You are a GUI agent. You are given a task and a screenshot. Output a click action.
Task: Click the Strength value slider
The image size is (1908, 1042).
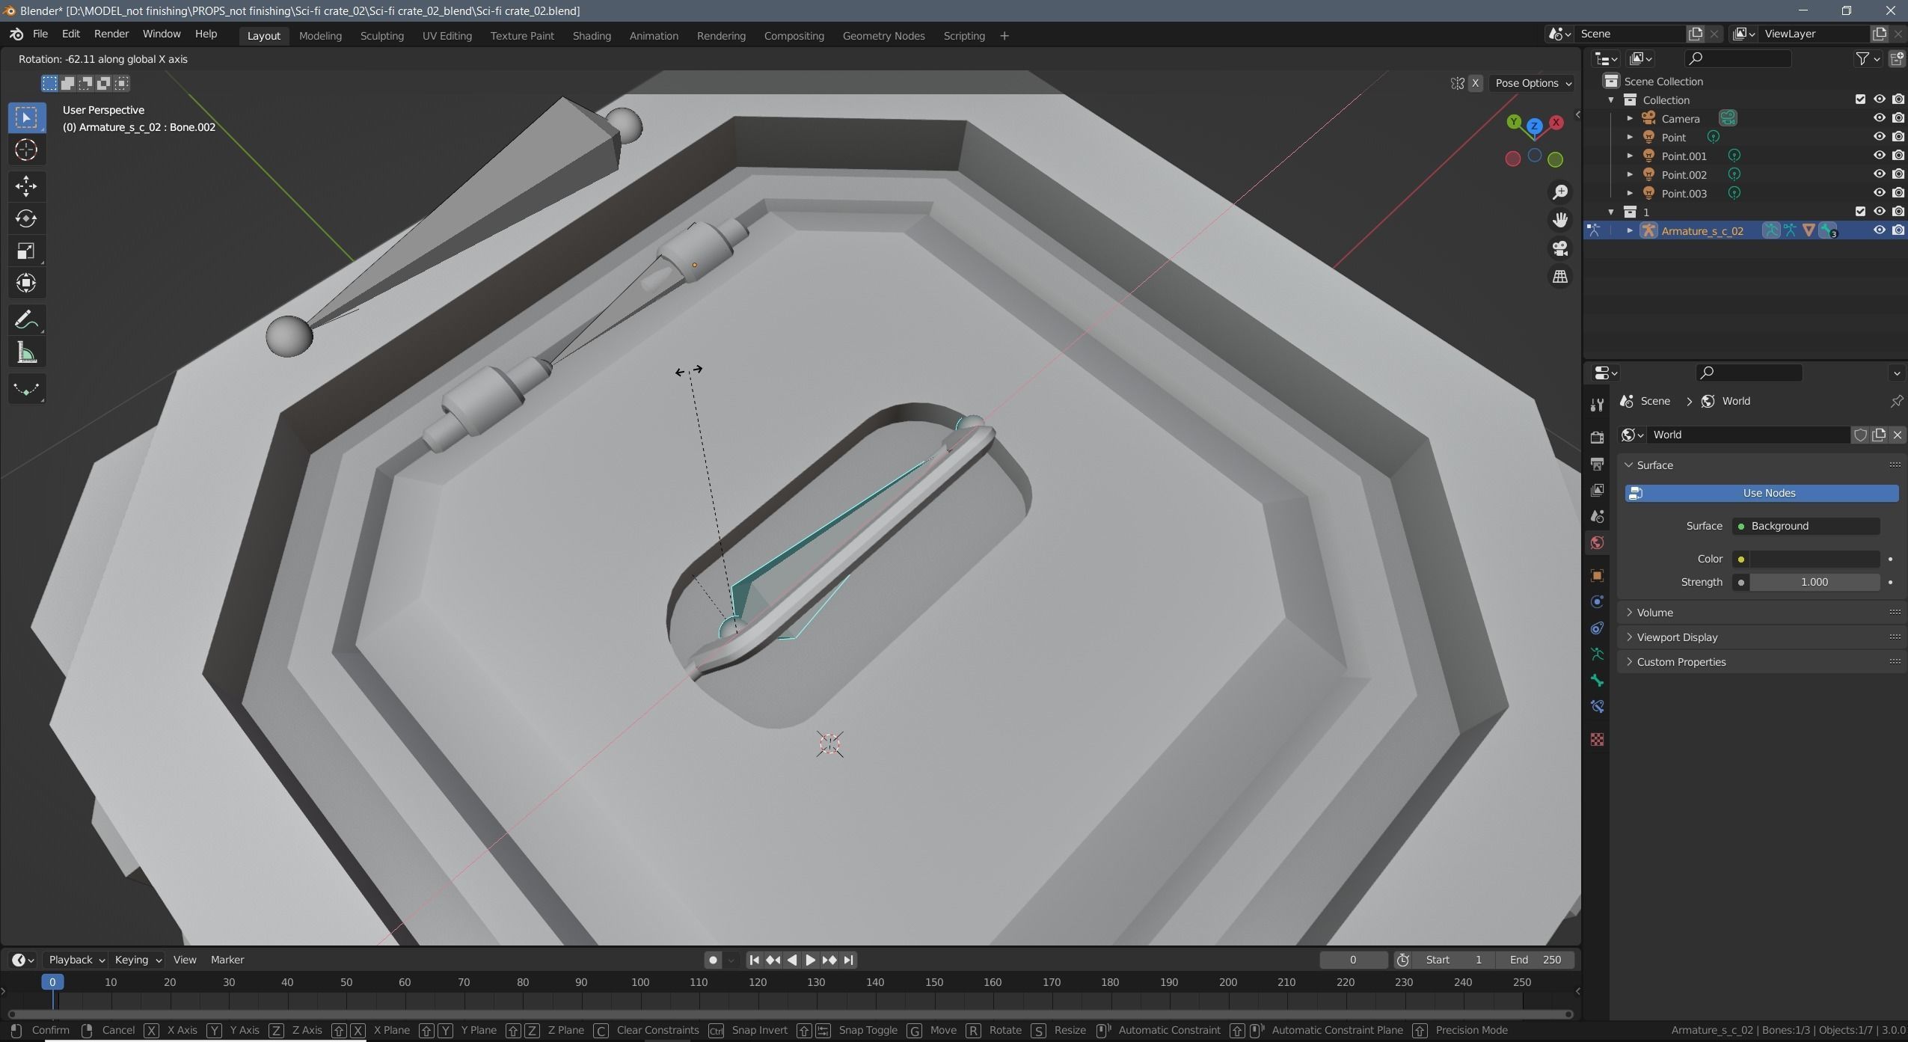pyautogui.click(x=1814, y=582)
